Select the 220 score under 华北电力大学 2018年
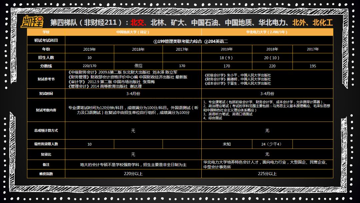 pos(272,66)
